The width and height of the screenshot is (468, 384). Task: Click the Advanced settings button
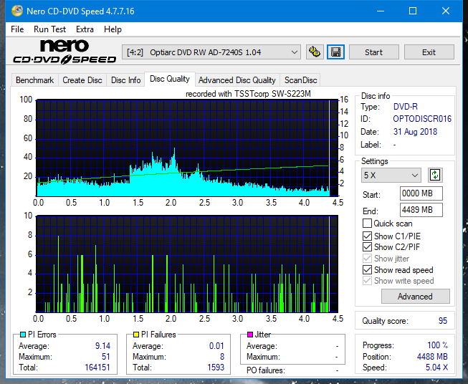[415, 297]
